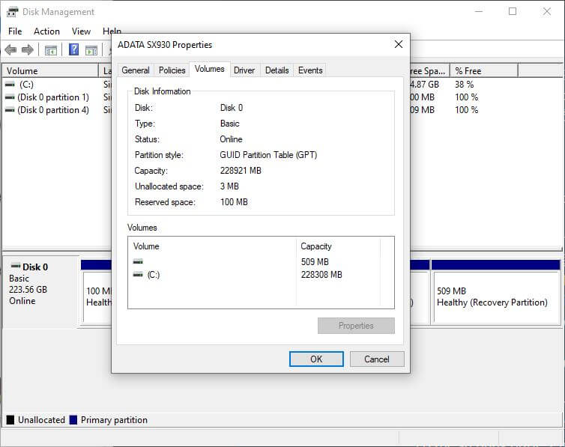Open the Details tab
Image resolution: width=565 pixels, height=447 pixels.
[277, 70]
